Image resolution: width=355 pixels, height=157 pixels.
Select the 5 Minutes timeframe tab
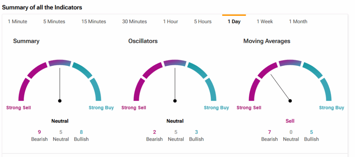coord(54,21)
